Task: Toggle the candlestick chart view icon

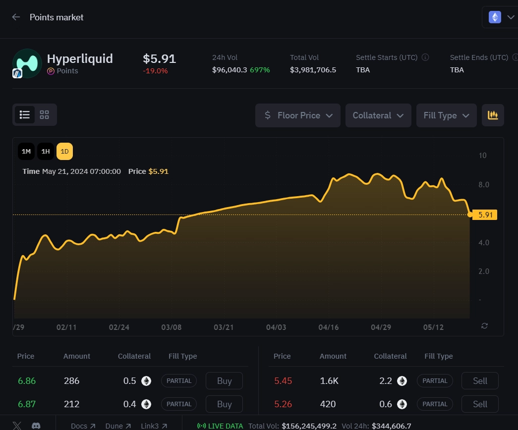Action: point(493,115)
